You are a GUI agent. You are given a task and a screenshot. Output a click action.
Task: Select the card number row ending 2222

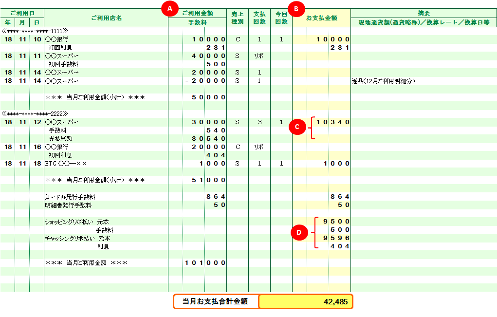(x=35, y=113)
